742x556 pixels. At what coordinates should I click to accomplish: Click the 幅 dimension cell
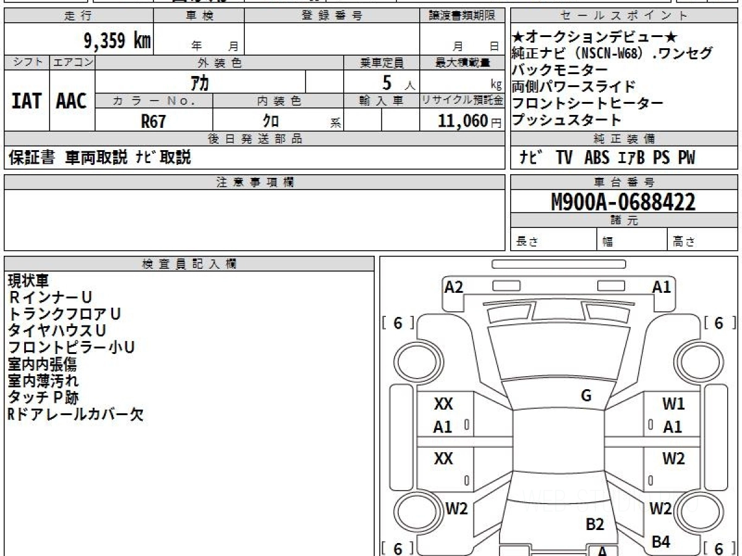pos(633,240)
